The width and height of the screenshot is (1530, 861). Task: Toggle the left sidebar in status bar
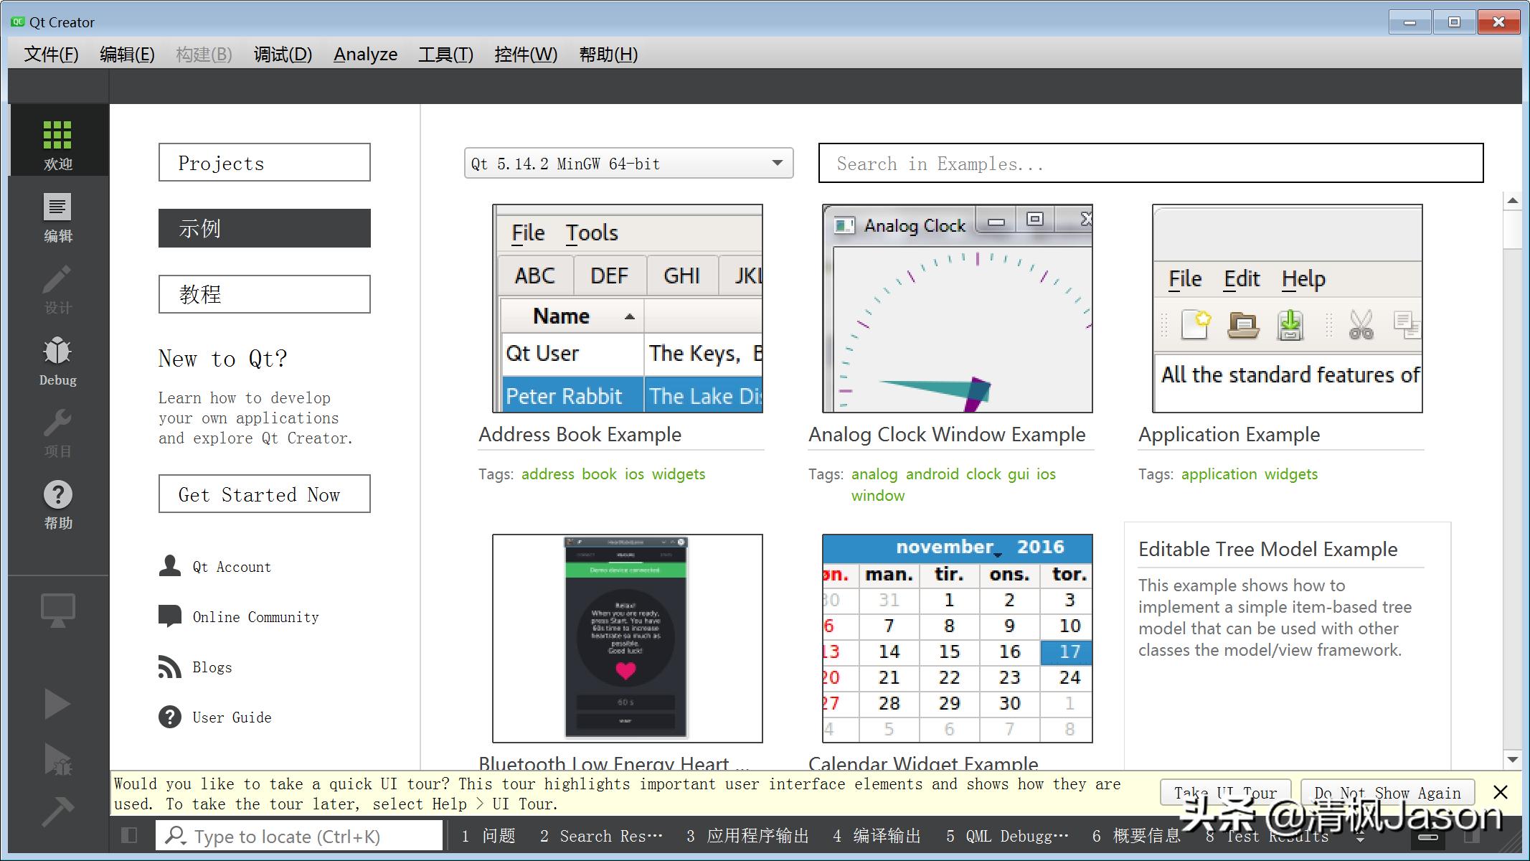pyautogui.click(x=129, y=835)
